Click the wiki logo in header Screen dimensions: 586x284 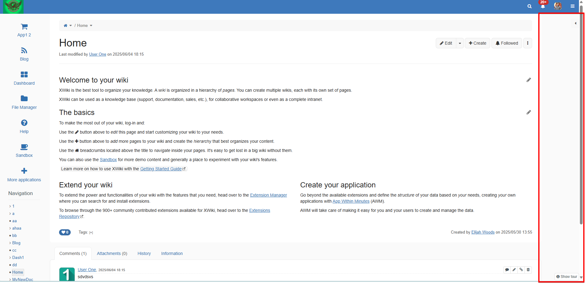(x=13, y=6)
